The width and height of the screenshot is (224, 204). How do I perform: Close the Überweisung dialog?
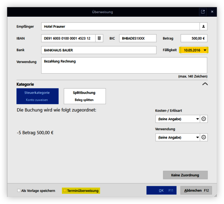pos(212,12)
